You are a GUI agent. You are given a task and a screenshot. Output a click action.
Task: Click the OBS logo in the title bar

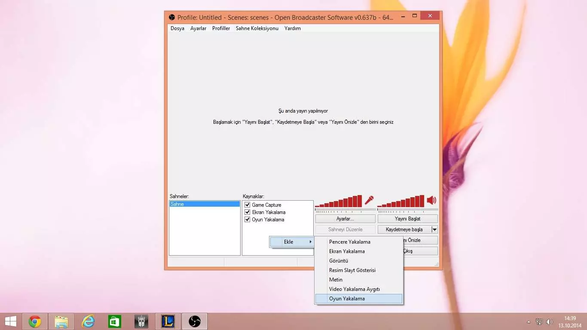click(172, 17)
